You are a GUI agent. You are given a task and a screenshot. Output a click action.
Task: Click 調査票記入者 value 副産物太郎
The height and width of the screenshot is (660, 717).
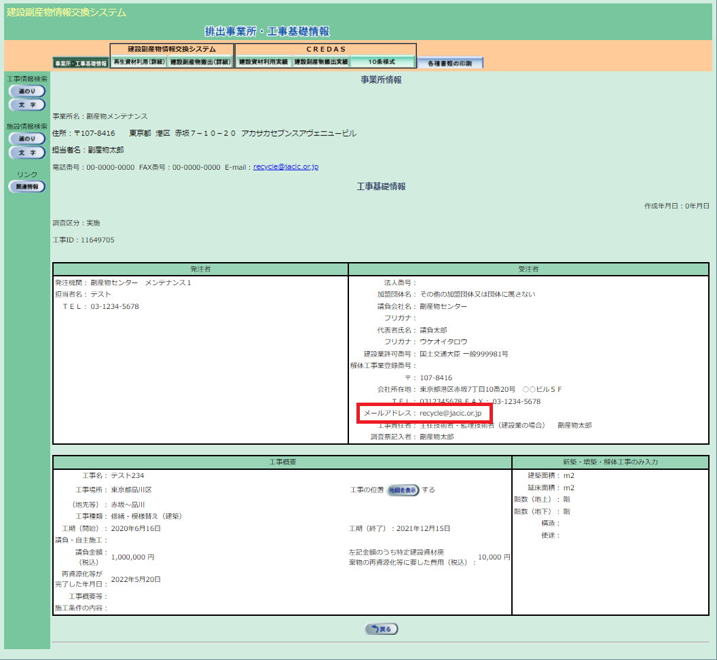click(437, 437)
